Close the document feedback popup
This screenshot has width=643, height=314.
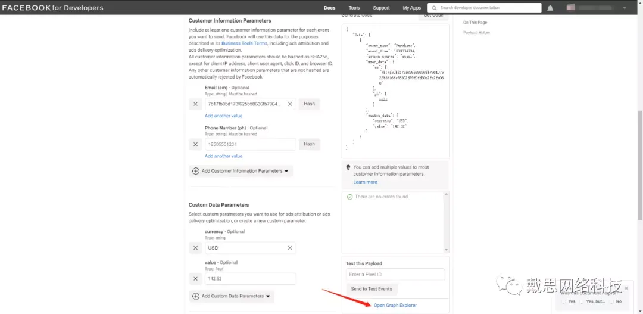[x=626, y=288]
